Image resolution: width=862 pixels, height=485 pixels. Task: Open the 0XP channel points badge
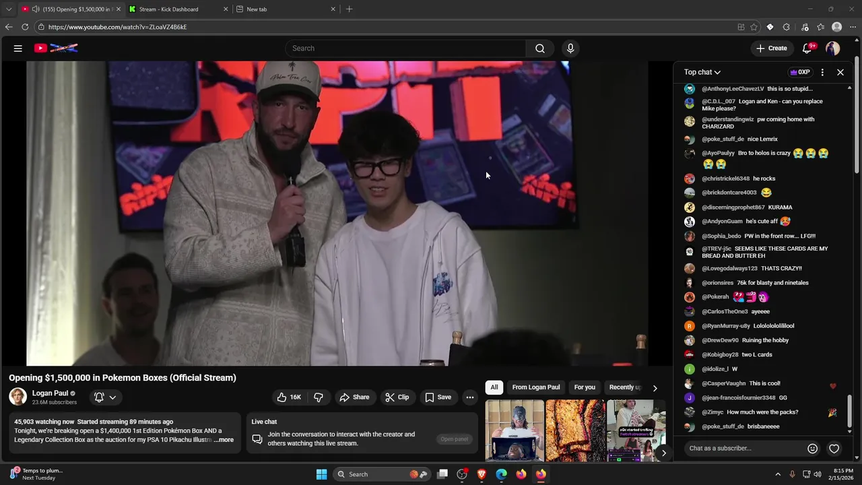[x=800, y=72]
